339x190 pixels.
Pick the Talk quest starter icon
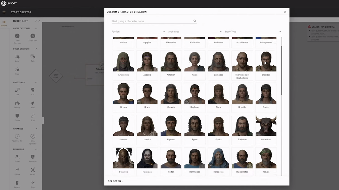click(x=33, y=56)
